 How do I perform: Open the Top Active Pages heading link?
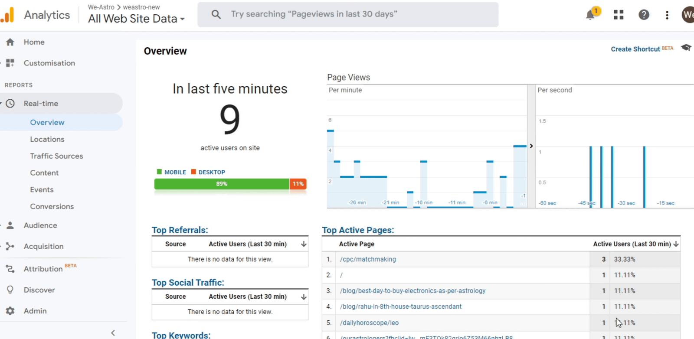click(x=358, y=230)
